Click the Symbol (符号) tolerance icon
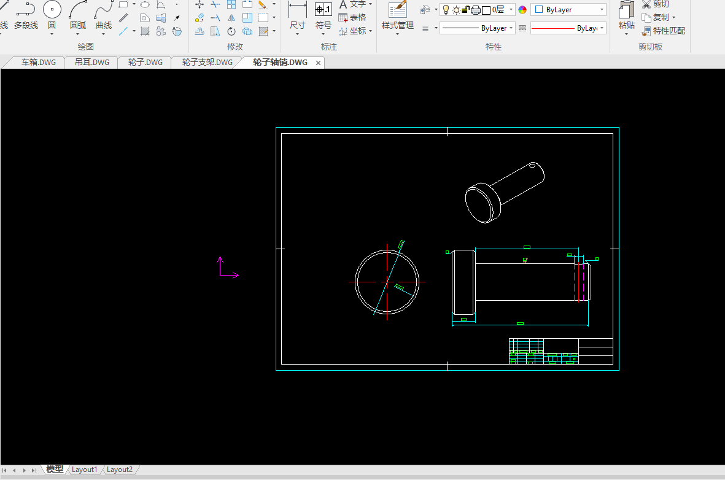 (323, 10)
